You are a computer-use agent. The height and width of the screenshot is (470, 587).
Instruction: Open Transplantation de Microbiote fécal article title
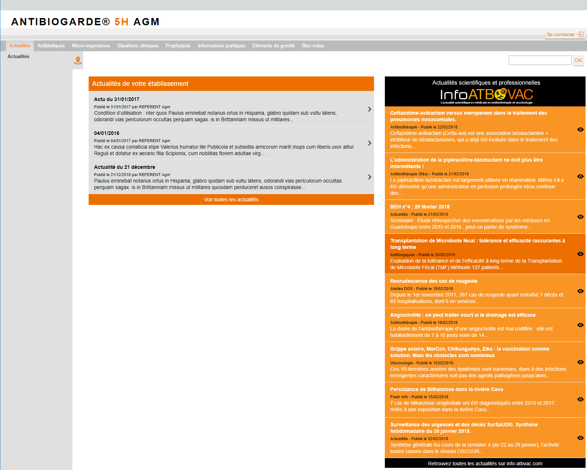(477, 244)
